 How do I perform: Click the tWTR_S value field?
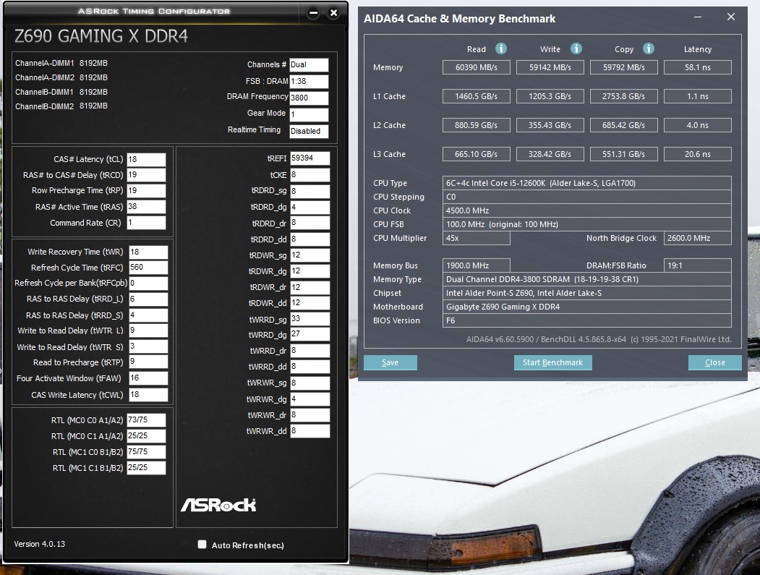(x=148, y=346)
